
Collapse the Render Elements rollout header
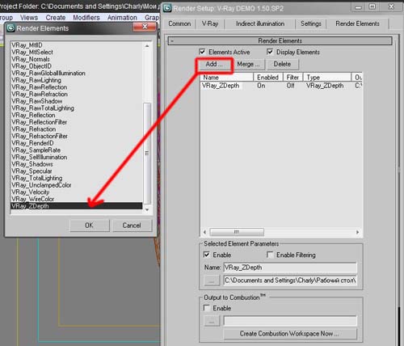tap(280, 41)
